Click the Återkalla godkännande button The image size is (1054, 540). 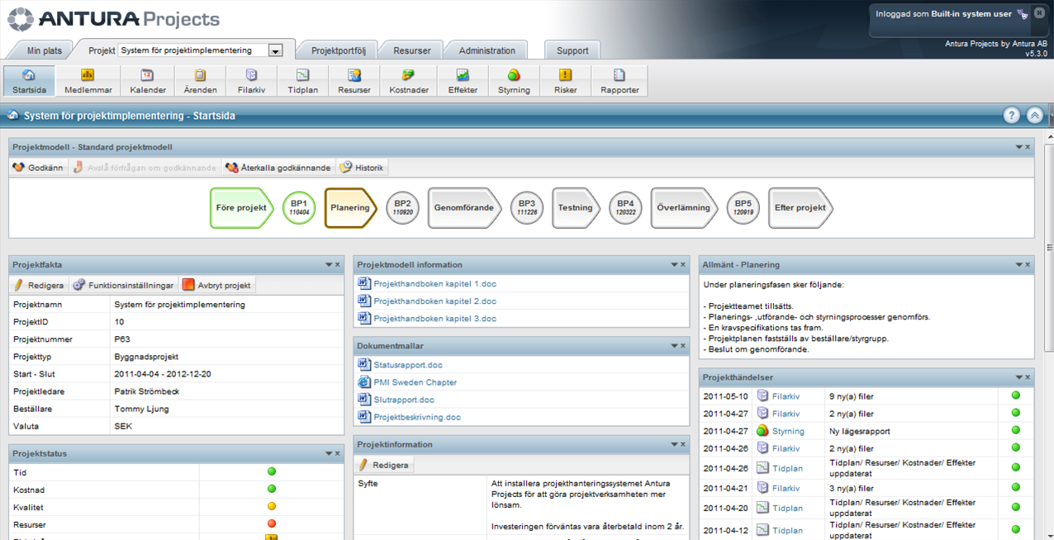tap(279, 168)
